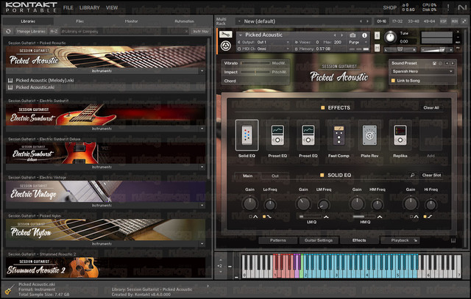Select the Plate Rev effect unit
The width and height of the screenshot is (471, 299).
(x=369, y=135)
